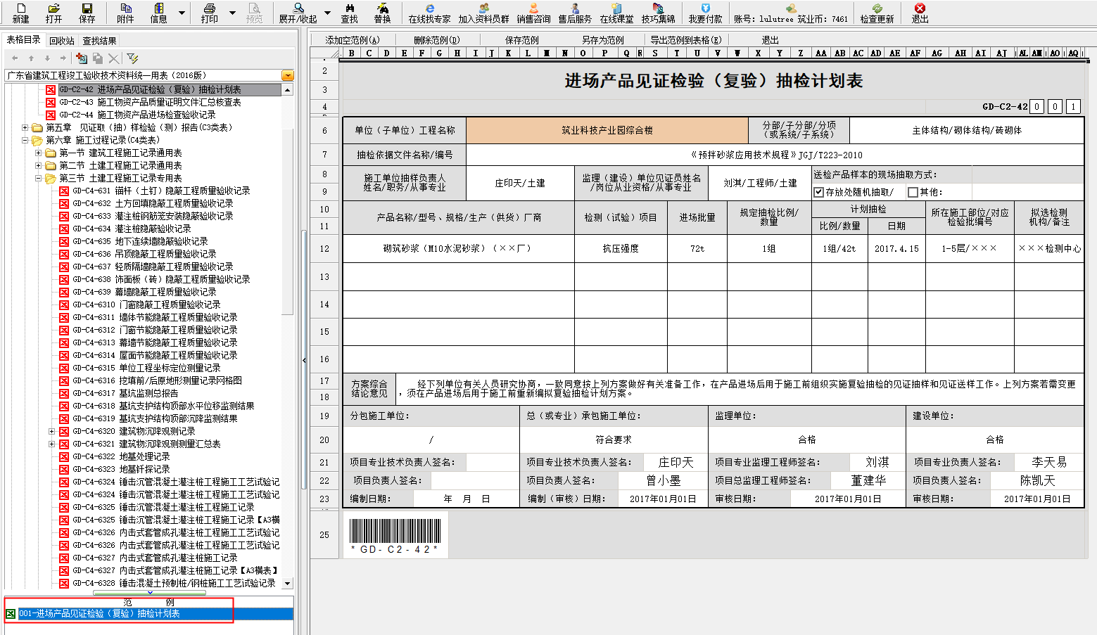Image resolution: width=1097 pixels, height=635 pixels.
Task: Click the down arrow icon in directory toolbar
Action: click(x=47, y=58)
